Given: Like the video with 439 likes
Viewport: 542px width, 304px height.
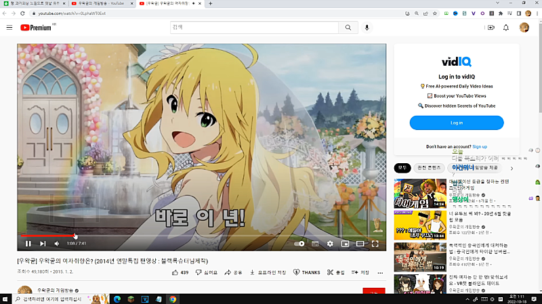Looking at the screenshot, I should click(180, 273).
